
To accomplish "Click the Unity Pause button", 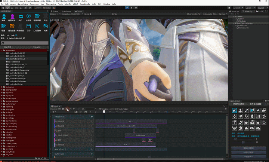I will tap(132, 8).
